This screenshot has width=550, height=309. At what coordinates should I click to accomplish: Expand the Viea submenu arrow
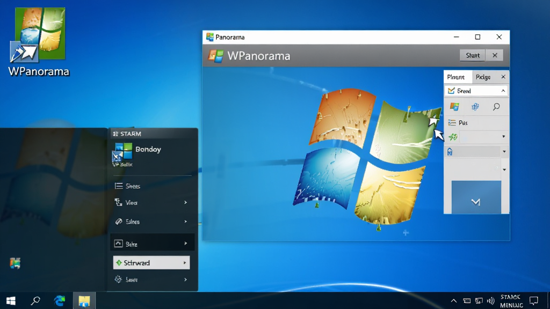pos(185,202)
